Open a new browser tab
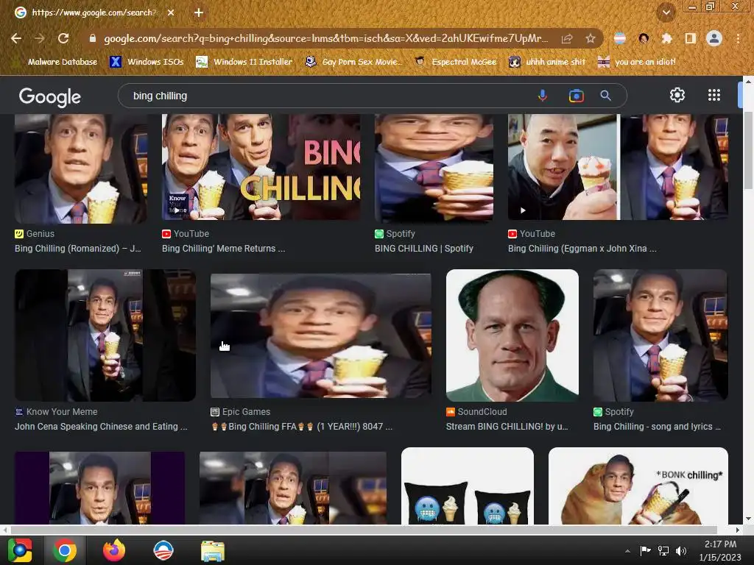 (x=199, y=13)
